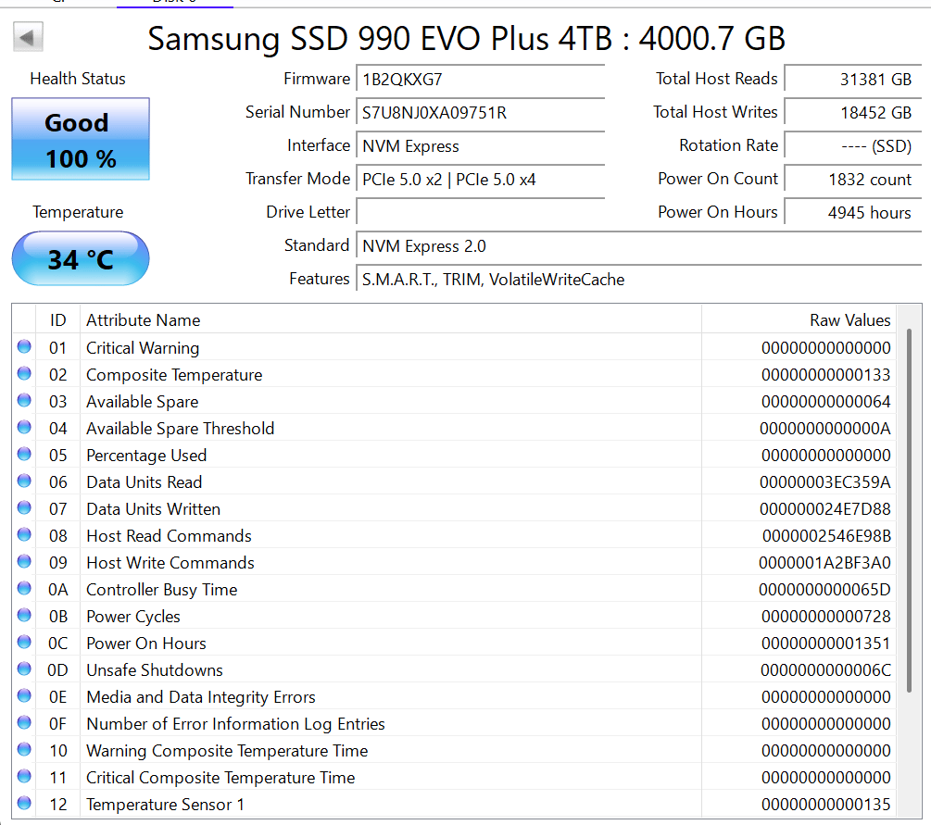Click the status dot for Available Spare Threshold
931x825 pixels.
point(24,427)
